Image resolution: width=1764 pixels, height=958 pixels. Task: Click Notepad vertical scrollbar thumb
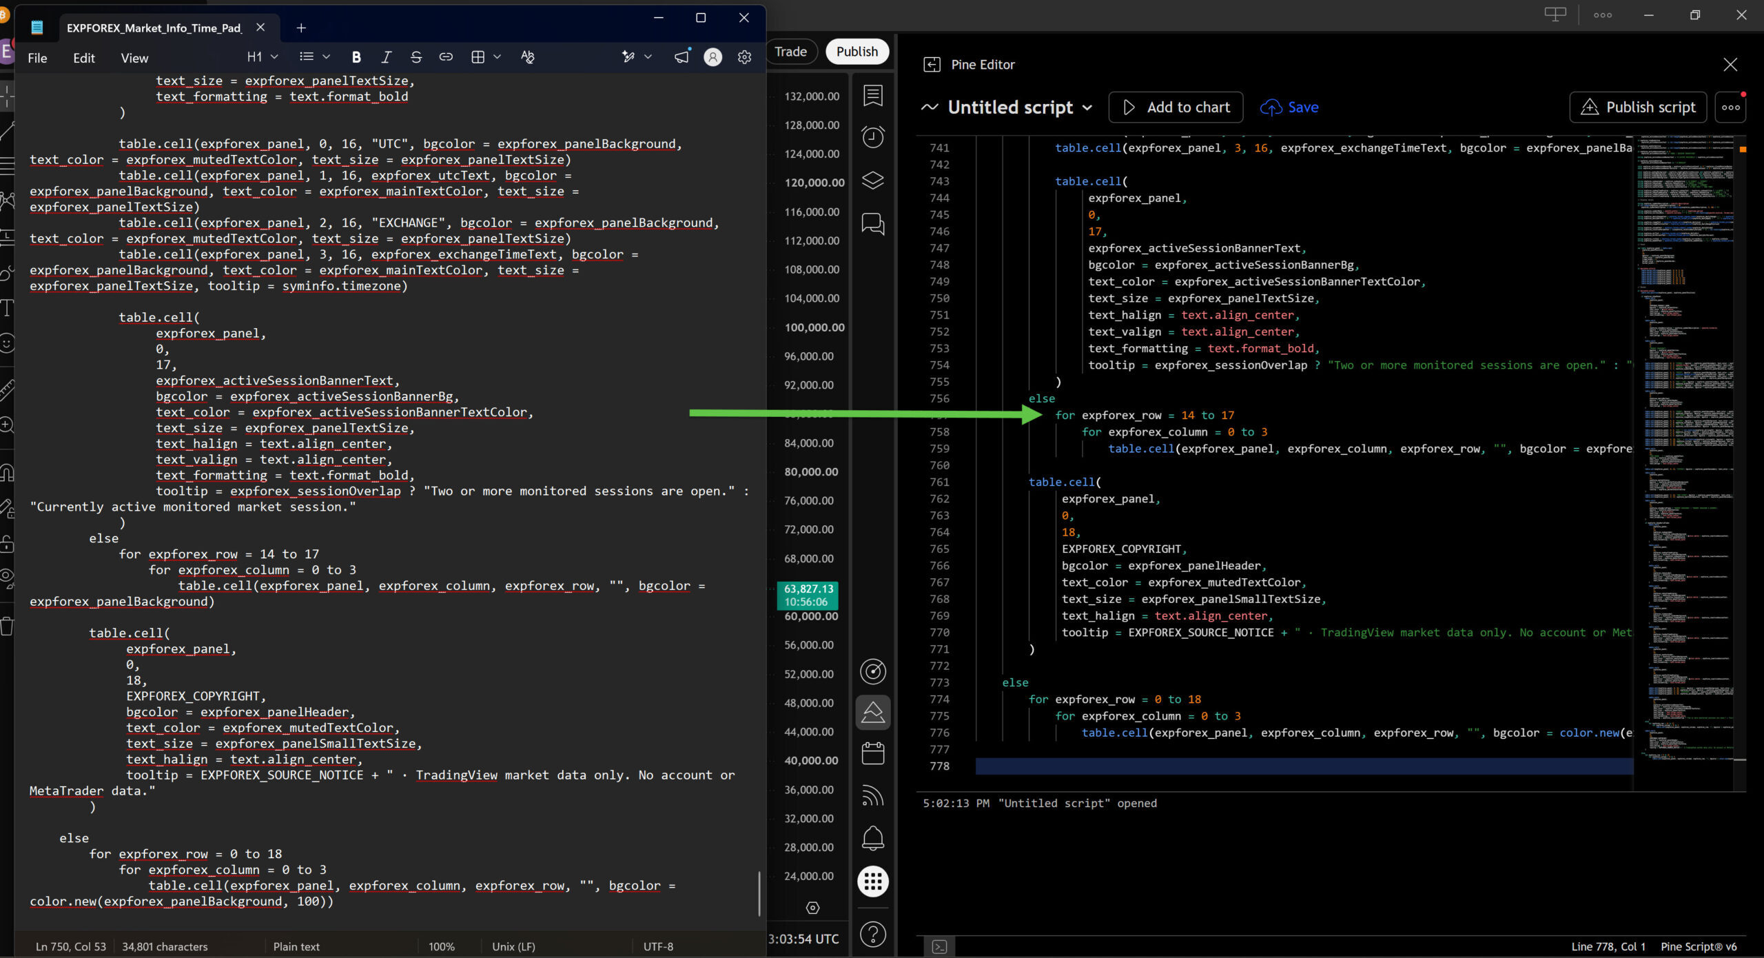759,893
